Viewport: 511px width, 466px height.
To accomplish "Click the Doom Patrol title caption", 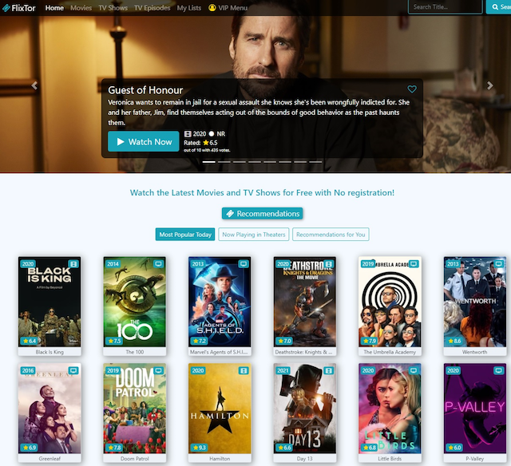I will click(135, 459).
